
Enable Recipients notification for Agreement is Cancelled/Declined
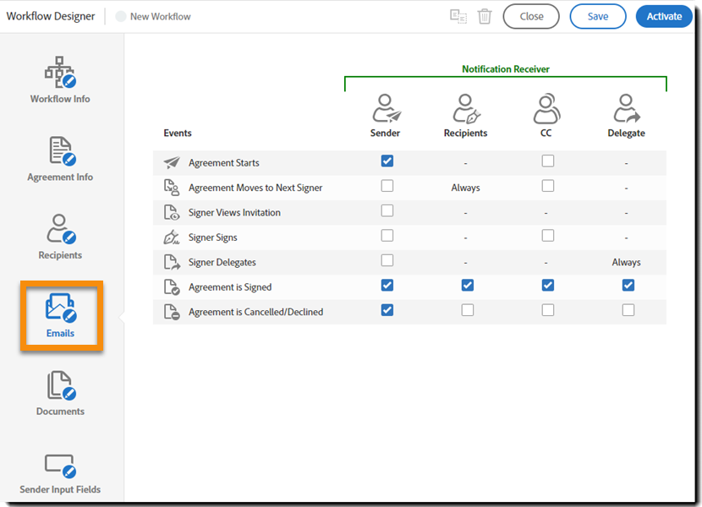tap(467, 310)
